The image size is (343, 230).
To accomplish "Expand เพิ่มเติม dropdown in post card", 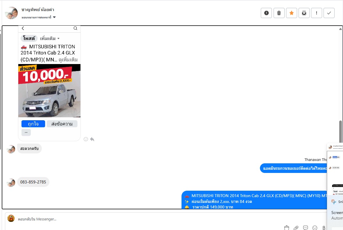I will [x=50, y=38].
